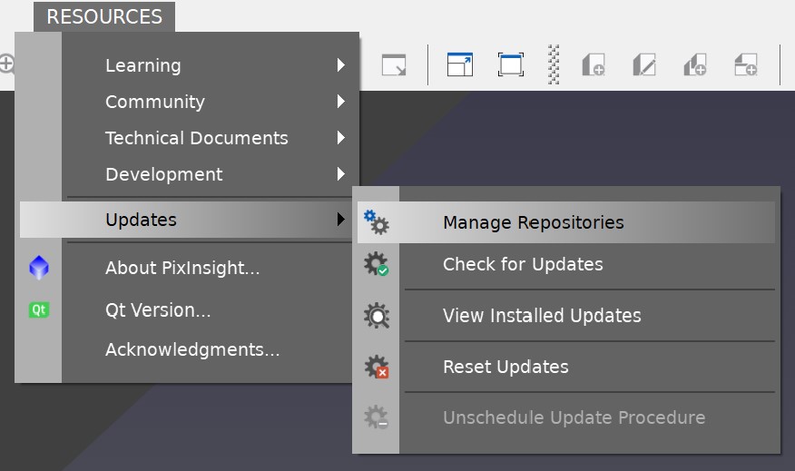Viewport: 795px width, 471px height.
Task: Click the checkered toolbar drag handle
Action: click(554, 64)
